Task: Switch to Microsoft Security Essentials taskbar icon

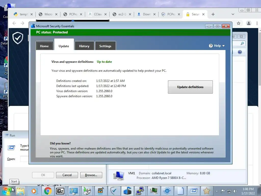Action: coord(127,191)
